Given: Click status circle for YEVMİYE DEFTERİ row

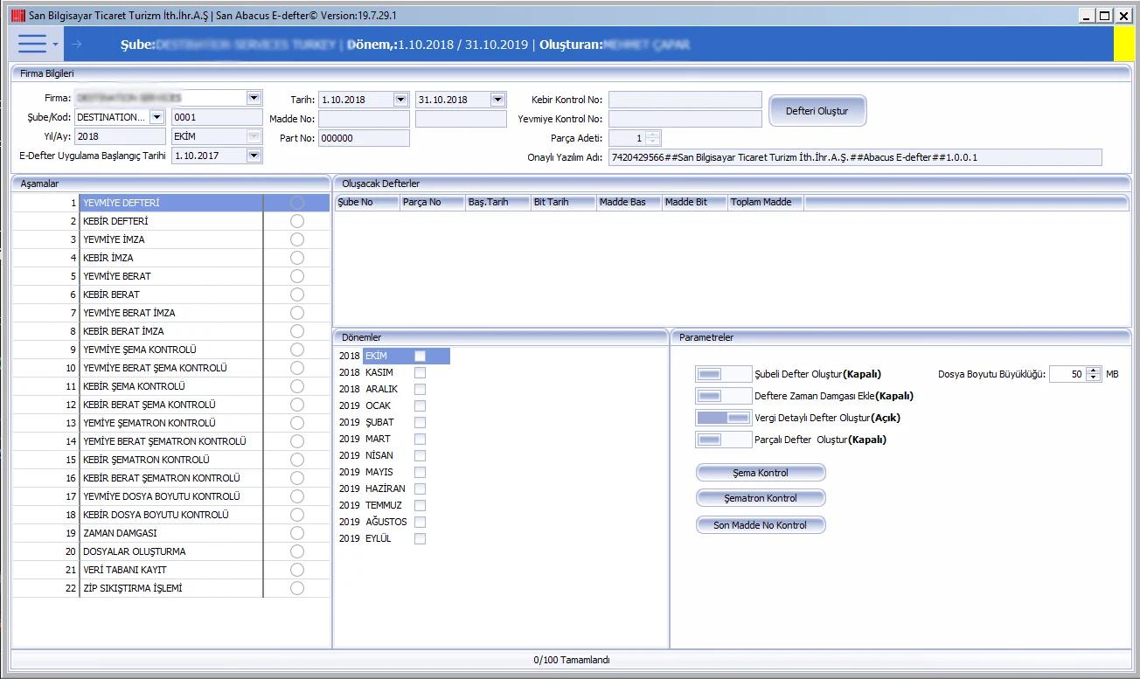Looking at the screenshot, I should (297, 203).
